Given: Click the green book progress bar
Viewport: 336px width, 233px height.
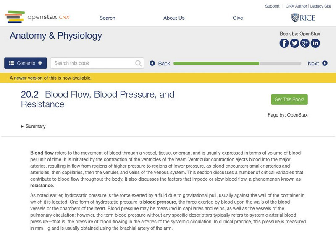Looking at the screenshot, I should (216, 63).
